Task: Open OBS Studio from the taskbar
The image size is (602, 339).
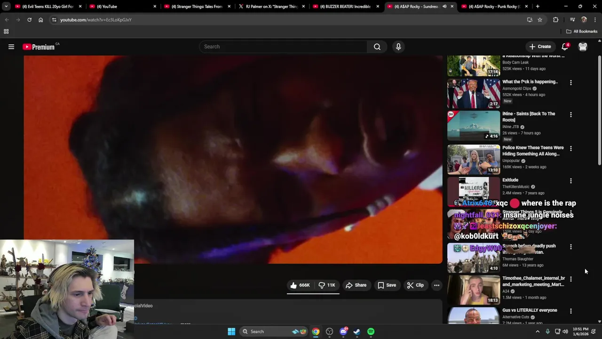Action: coord(329,331)
